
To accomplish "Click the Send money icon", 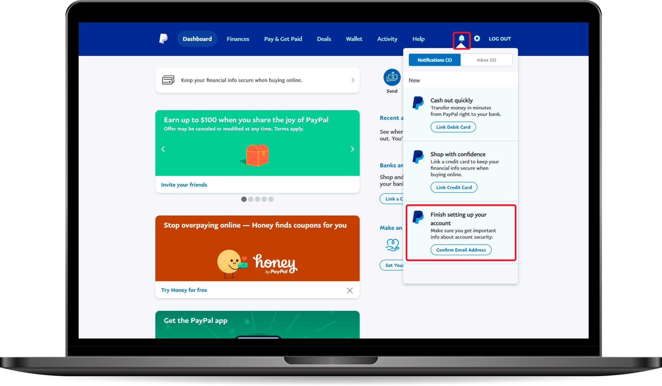I will [x=392, y=77].
